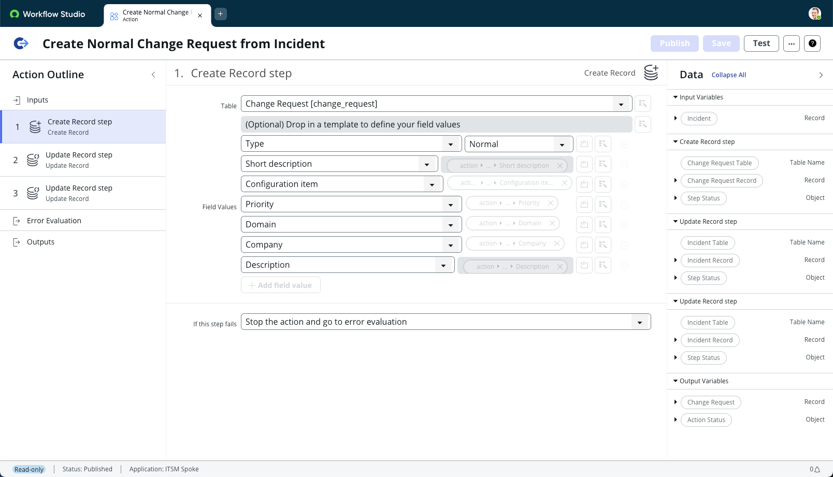Remove the Type field value row

[624, 144]
